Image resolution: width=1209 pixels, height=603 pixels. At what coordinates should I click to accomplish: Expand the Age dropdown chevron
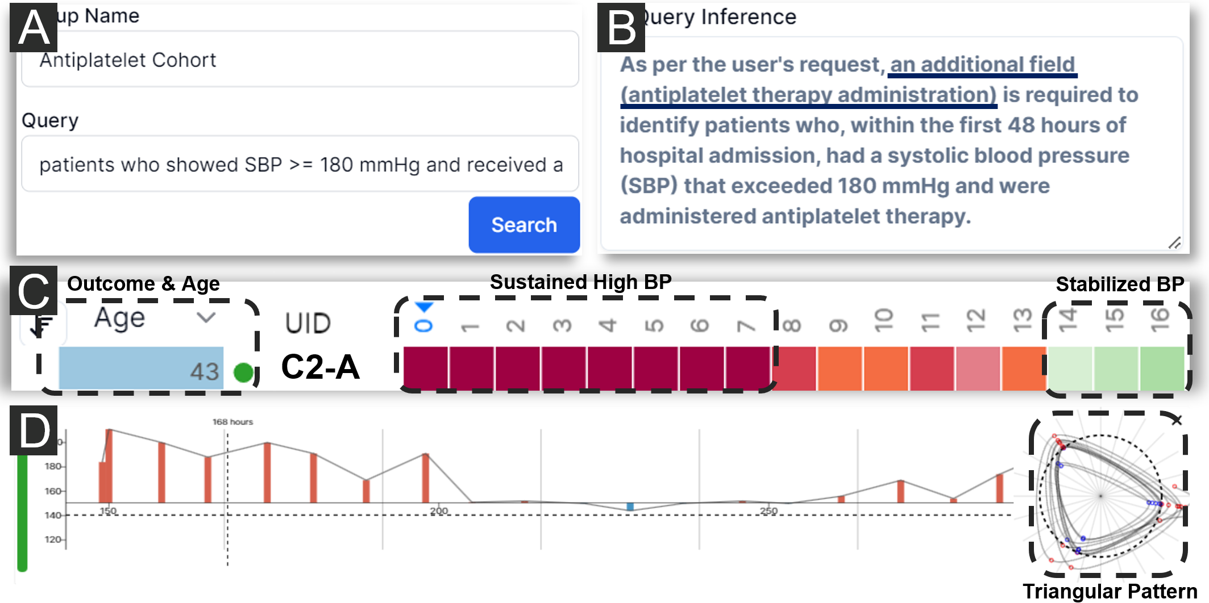[206, 317]
